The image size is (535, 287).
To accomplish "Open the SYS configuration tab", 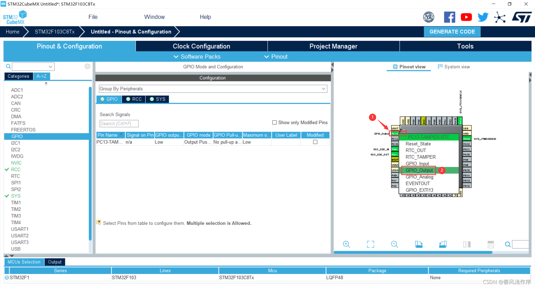I will 157,99.
